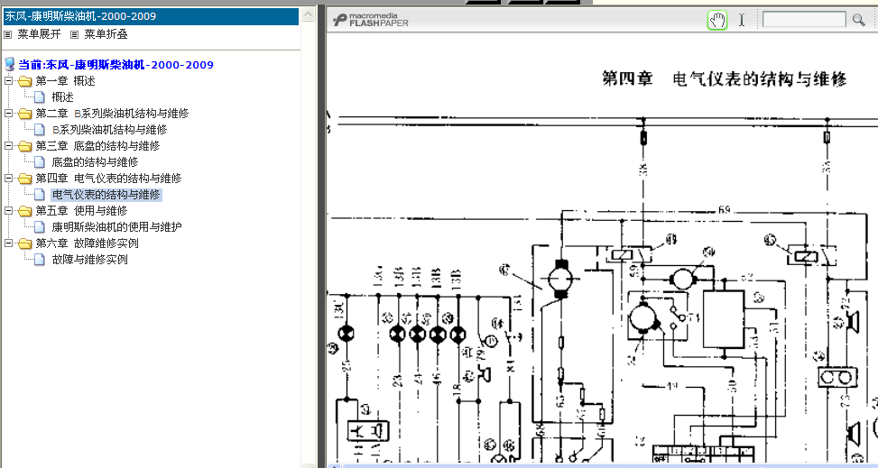Screen dimensions: 878x468
Task: Select the text selection cursor tool
Action: [x=742, y=20]
